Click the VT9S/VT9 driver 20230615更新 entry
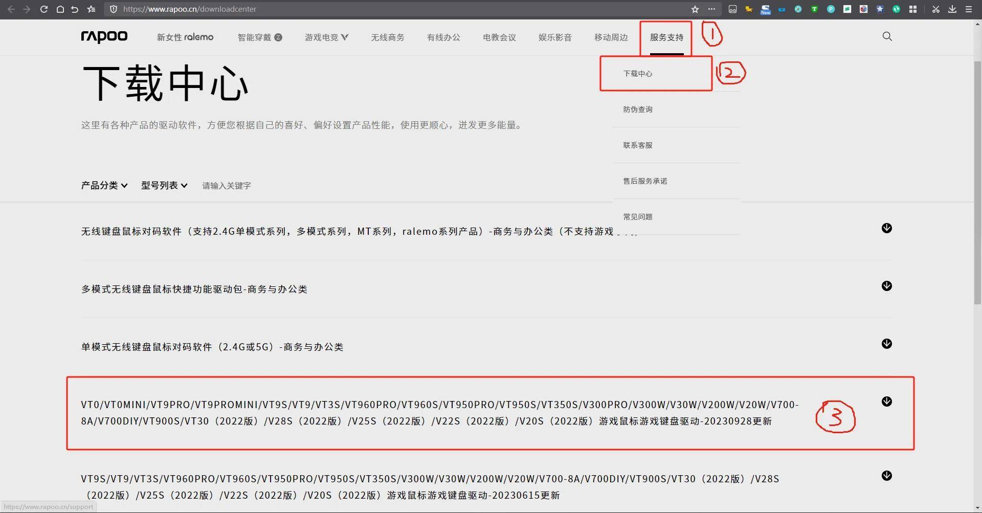Image resolution: width=982 pixels, height=513 pixels. [x=430, y=487]
